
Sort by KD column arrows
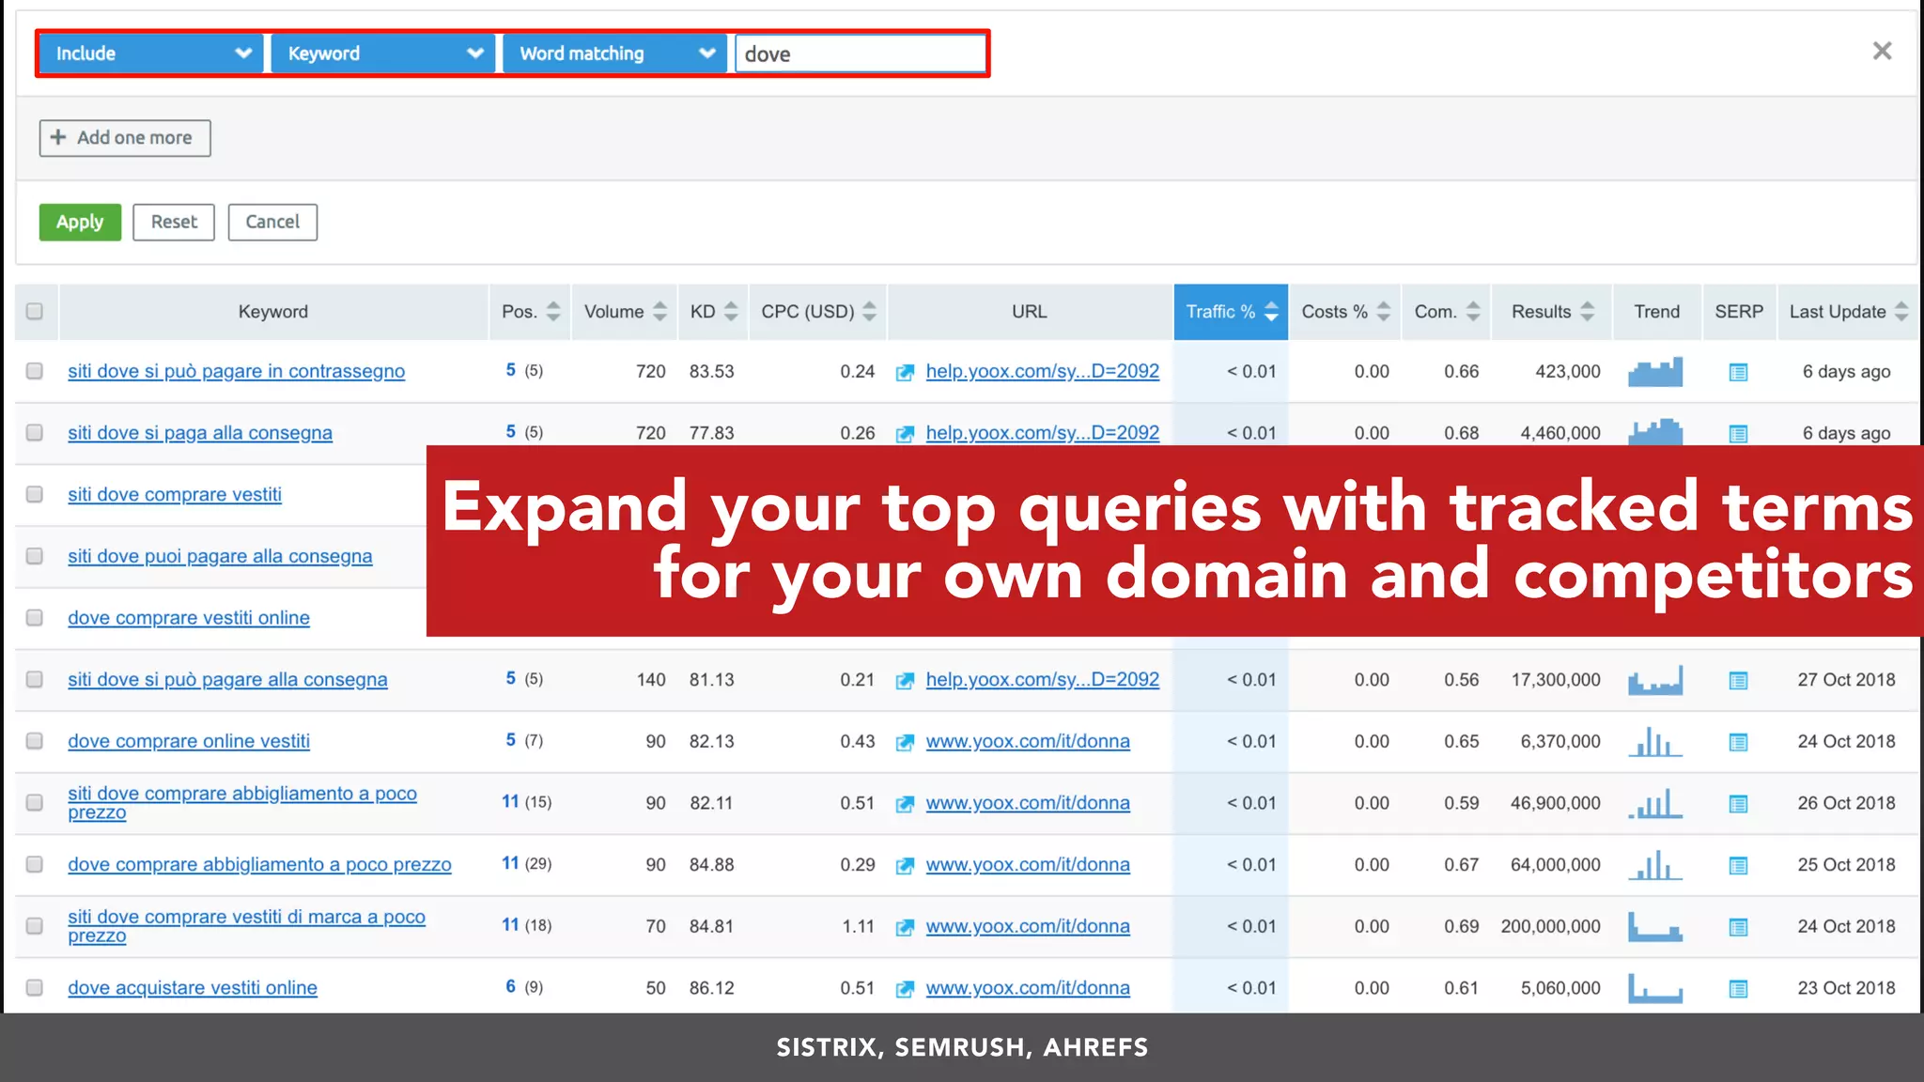pos(731,311)
